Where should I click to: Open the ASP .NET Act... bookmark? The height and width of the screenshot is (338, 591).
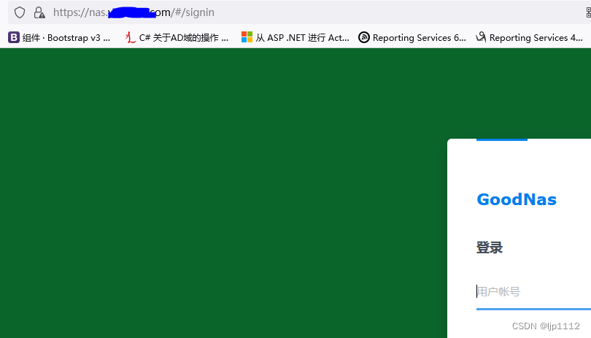click(295, 38)
